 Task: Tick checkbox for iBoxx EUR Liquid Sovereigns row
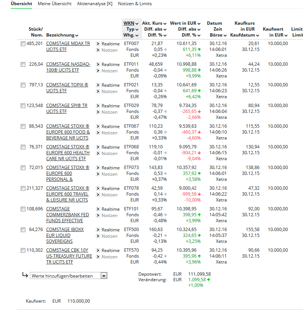coord(23,230)
